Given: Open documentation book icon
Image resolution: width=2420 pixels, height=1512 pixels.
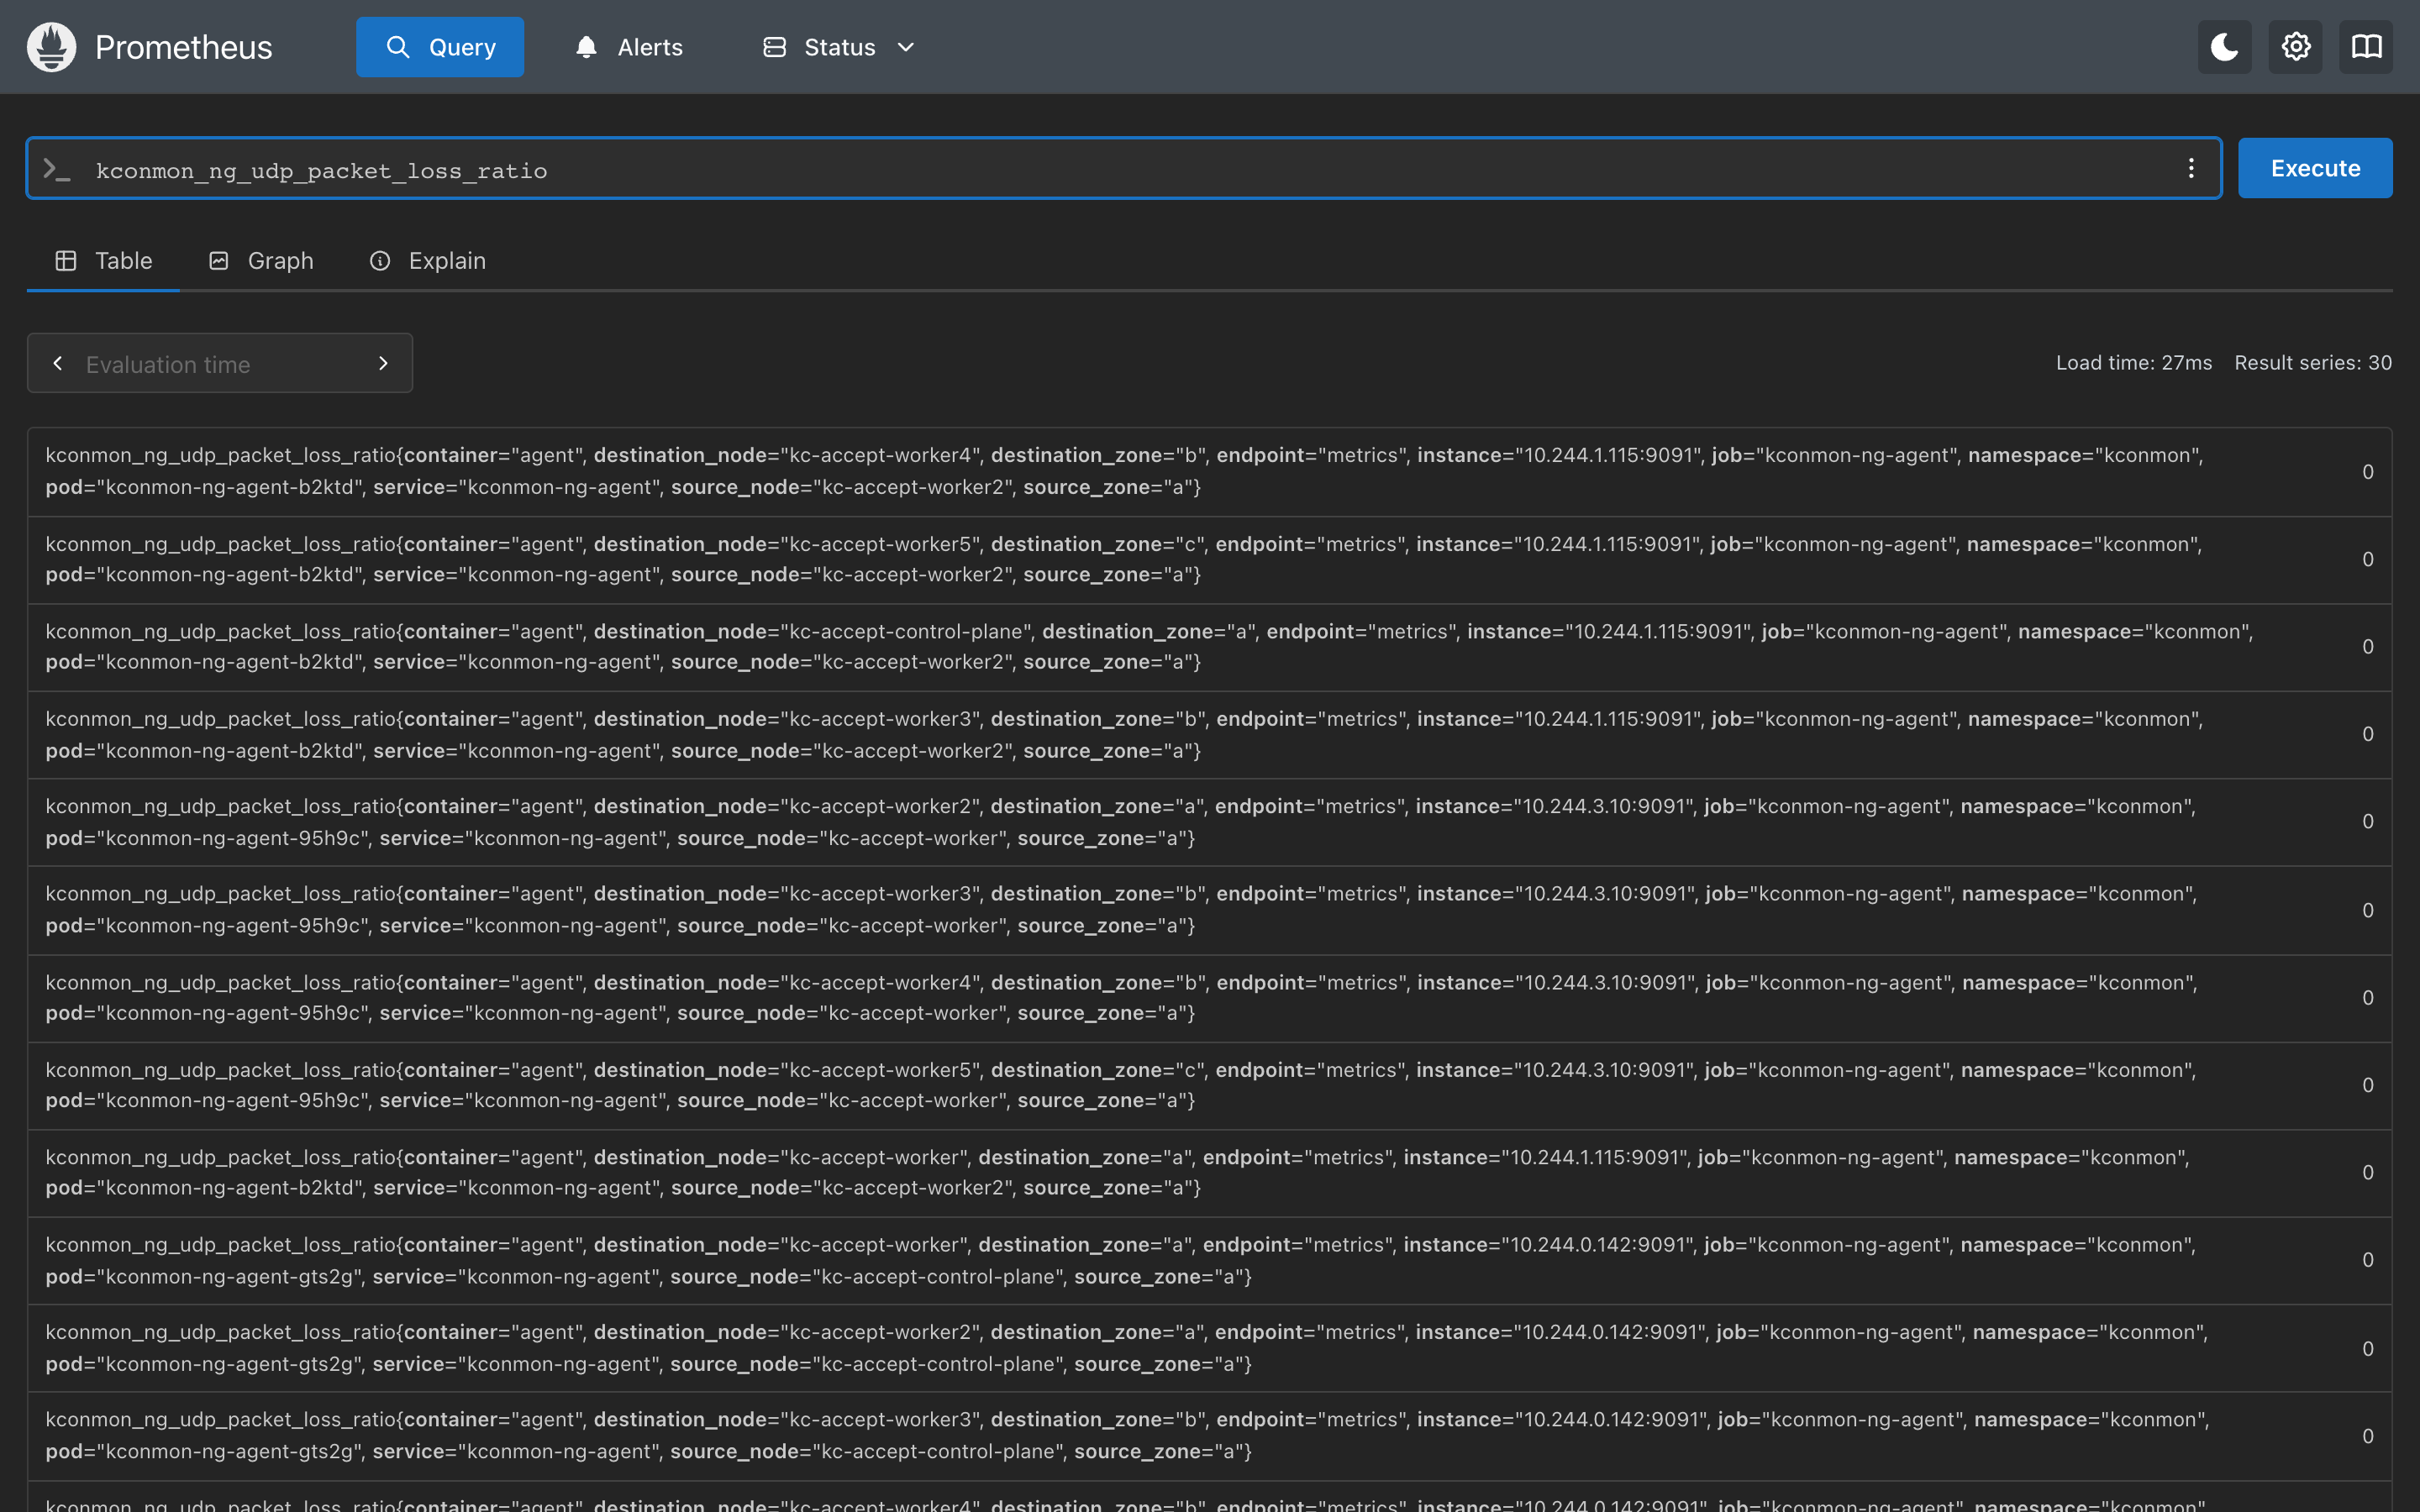Looking at the screenshot, I should (x=2366, y=47).
